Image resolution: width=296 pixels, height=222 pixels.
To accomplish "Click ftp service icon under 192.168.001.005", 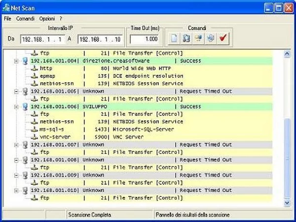I will coord(35,99).
